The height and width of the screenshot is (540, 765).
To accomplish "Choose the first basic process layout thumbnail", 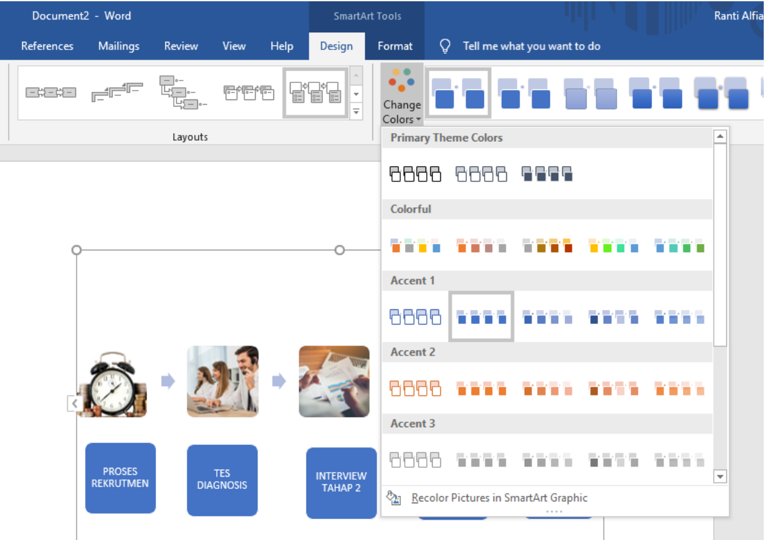I will 51,93.
